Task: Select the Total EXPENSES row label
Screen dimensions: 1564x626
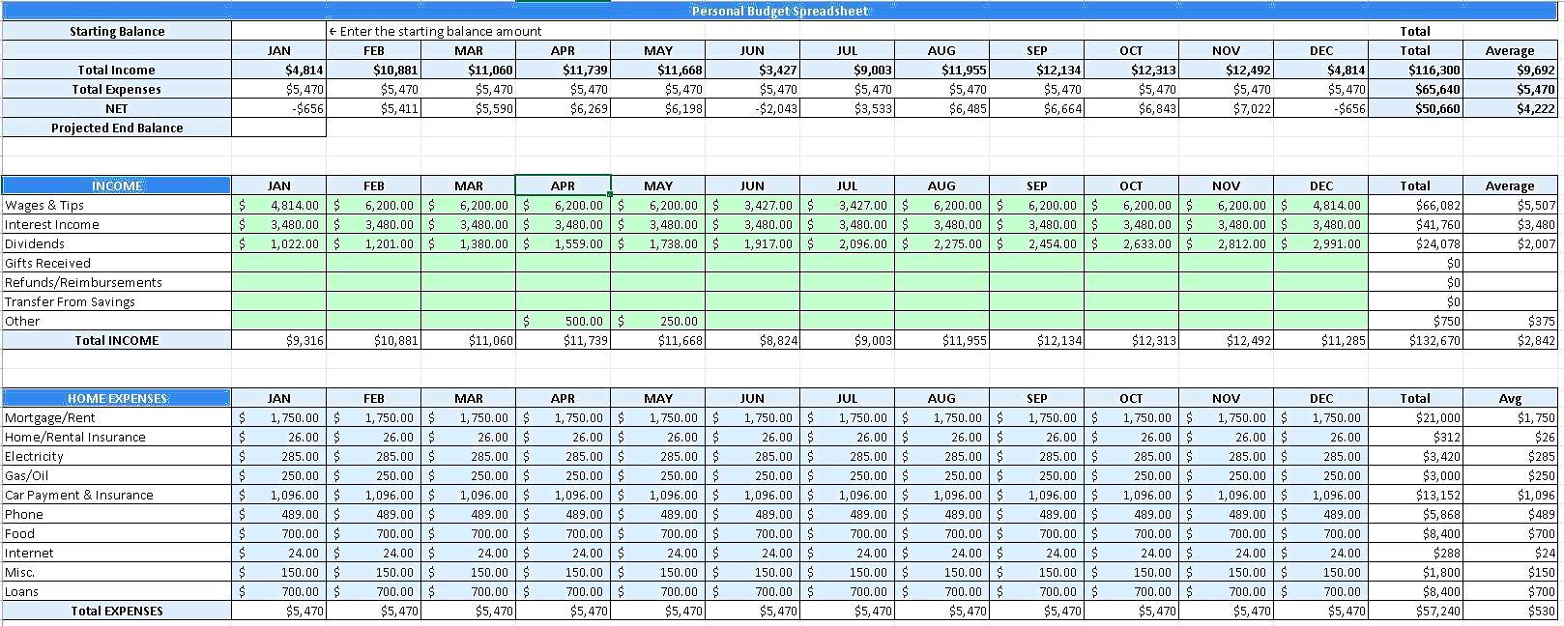Action: (x=116, y=611)
